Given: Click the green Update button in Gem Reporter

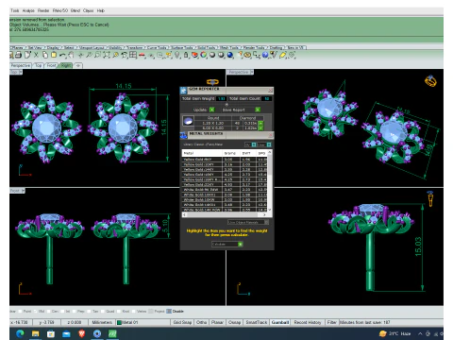Looking at the screenshot, I should (x=212, y=110).
